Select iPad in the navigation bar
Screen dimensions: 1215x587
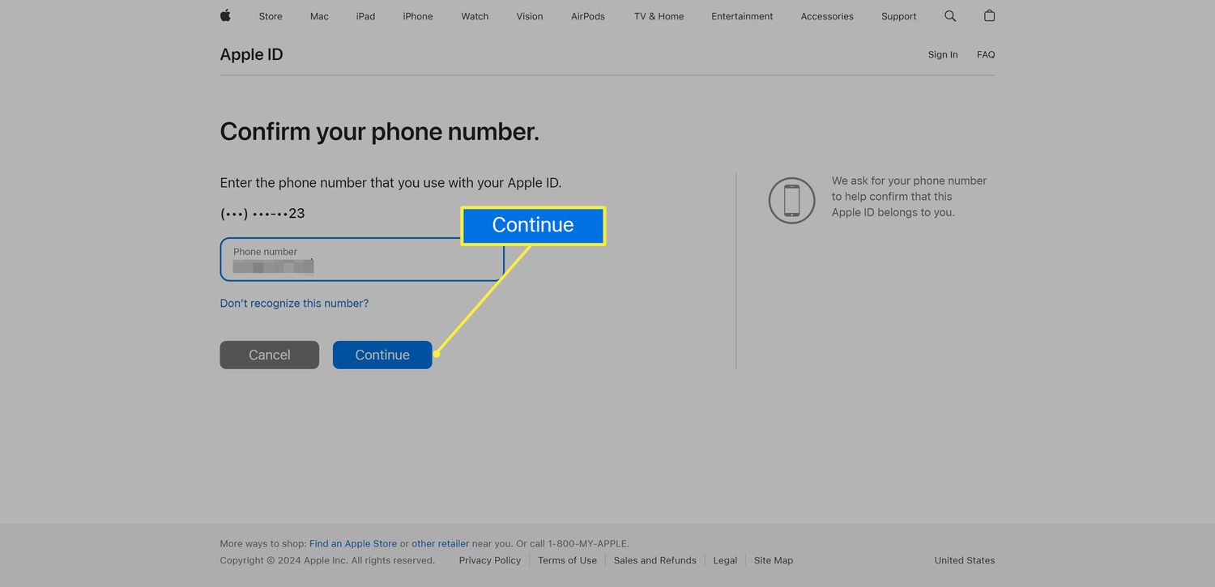coord(365,16)
